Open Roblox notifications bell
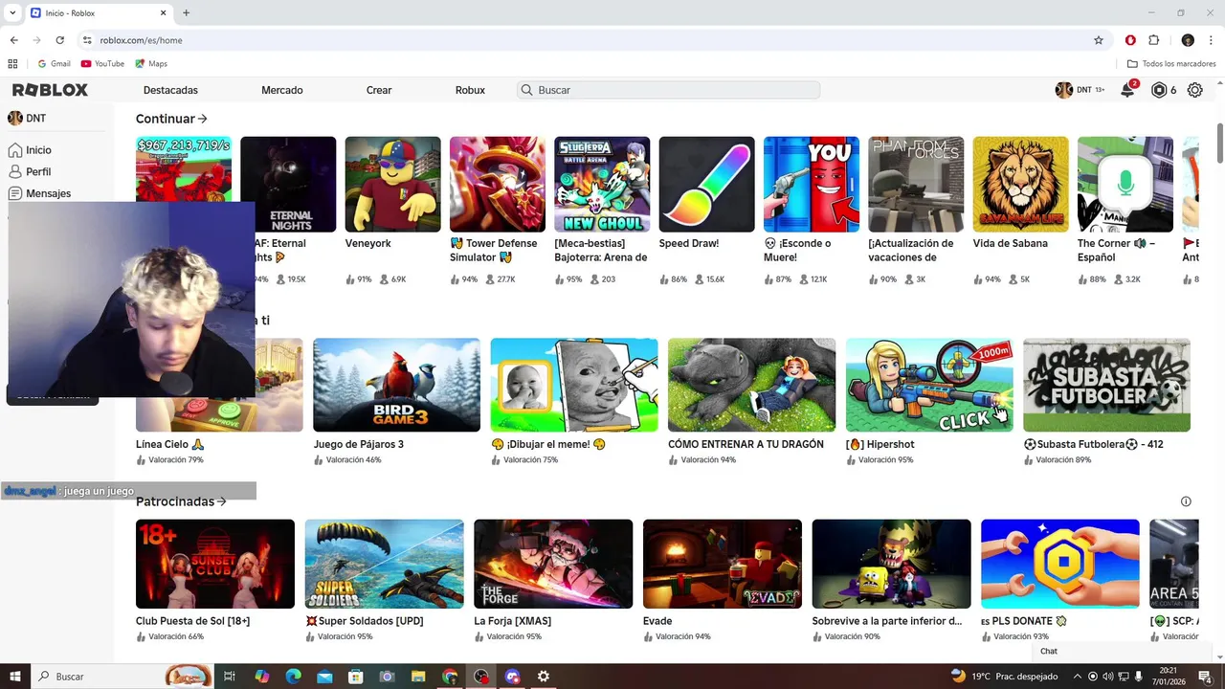 pyautogui.click(x=1128, y=90)
